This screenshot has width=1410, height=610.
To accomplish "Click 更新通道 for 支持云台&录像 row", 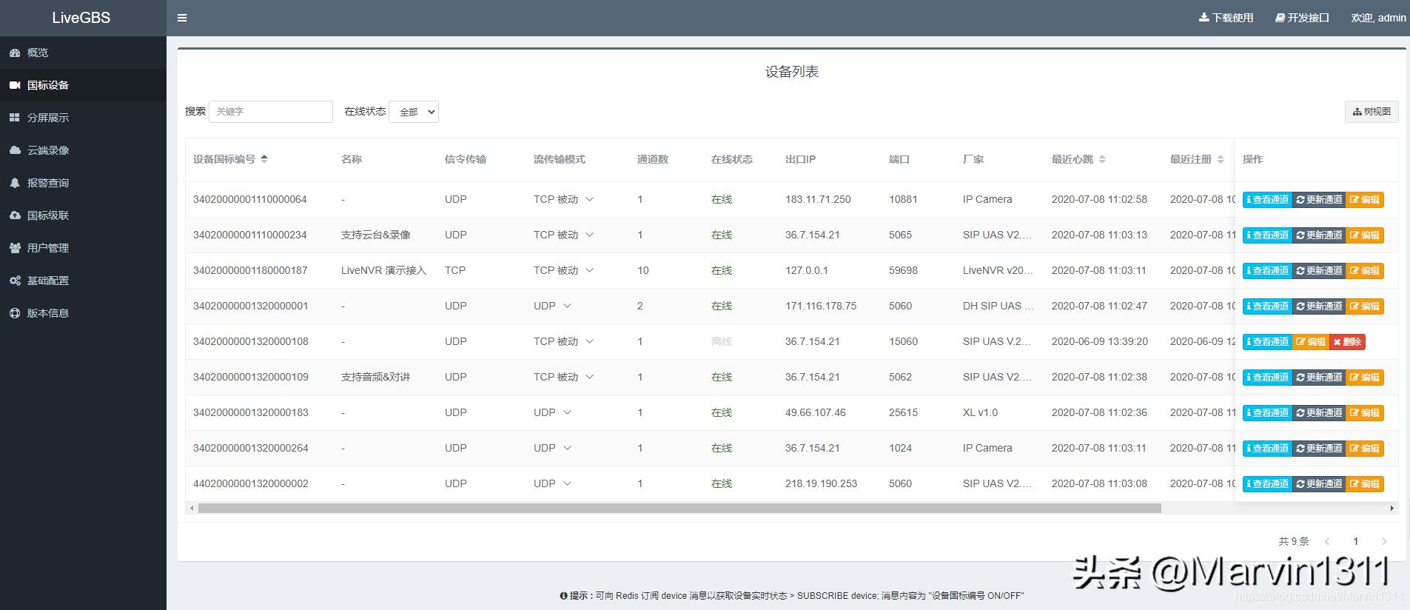I will tap(1319, 235).
